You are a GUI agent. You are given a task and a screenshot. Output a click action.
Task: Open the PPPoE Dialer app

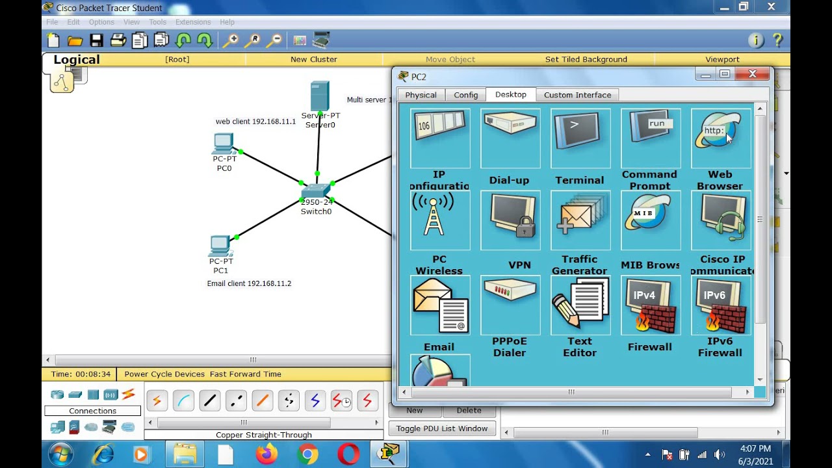[x=510, y=305]
